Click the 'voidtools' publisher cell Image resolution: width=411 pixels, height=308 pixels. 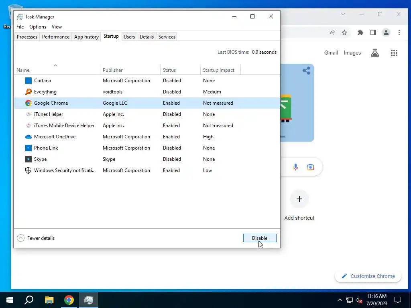[x=113, y=92]
